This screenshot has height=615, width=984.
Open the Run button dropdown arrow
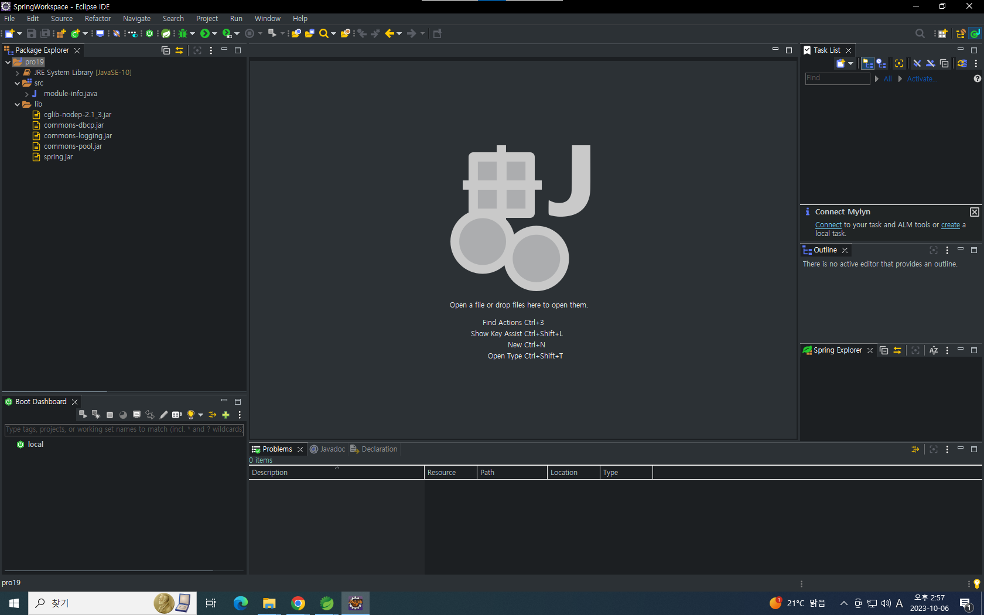[214, 34]
